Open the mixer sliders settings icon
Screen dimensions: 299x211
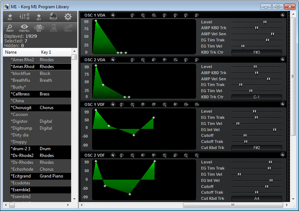pyautogui.click(x=25, y=17)
